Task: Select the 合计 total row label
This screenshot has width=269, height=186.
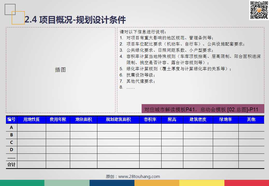Action: point(11,165)
